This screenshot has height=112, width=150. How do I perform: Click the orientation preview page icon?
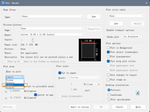coord(138,93)
